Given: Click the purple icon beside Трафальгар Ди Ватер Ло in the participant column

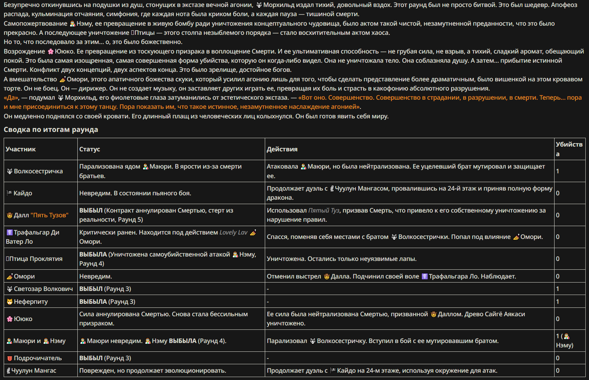Looking at the screenshot, I should [10, 232].
